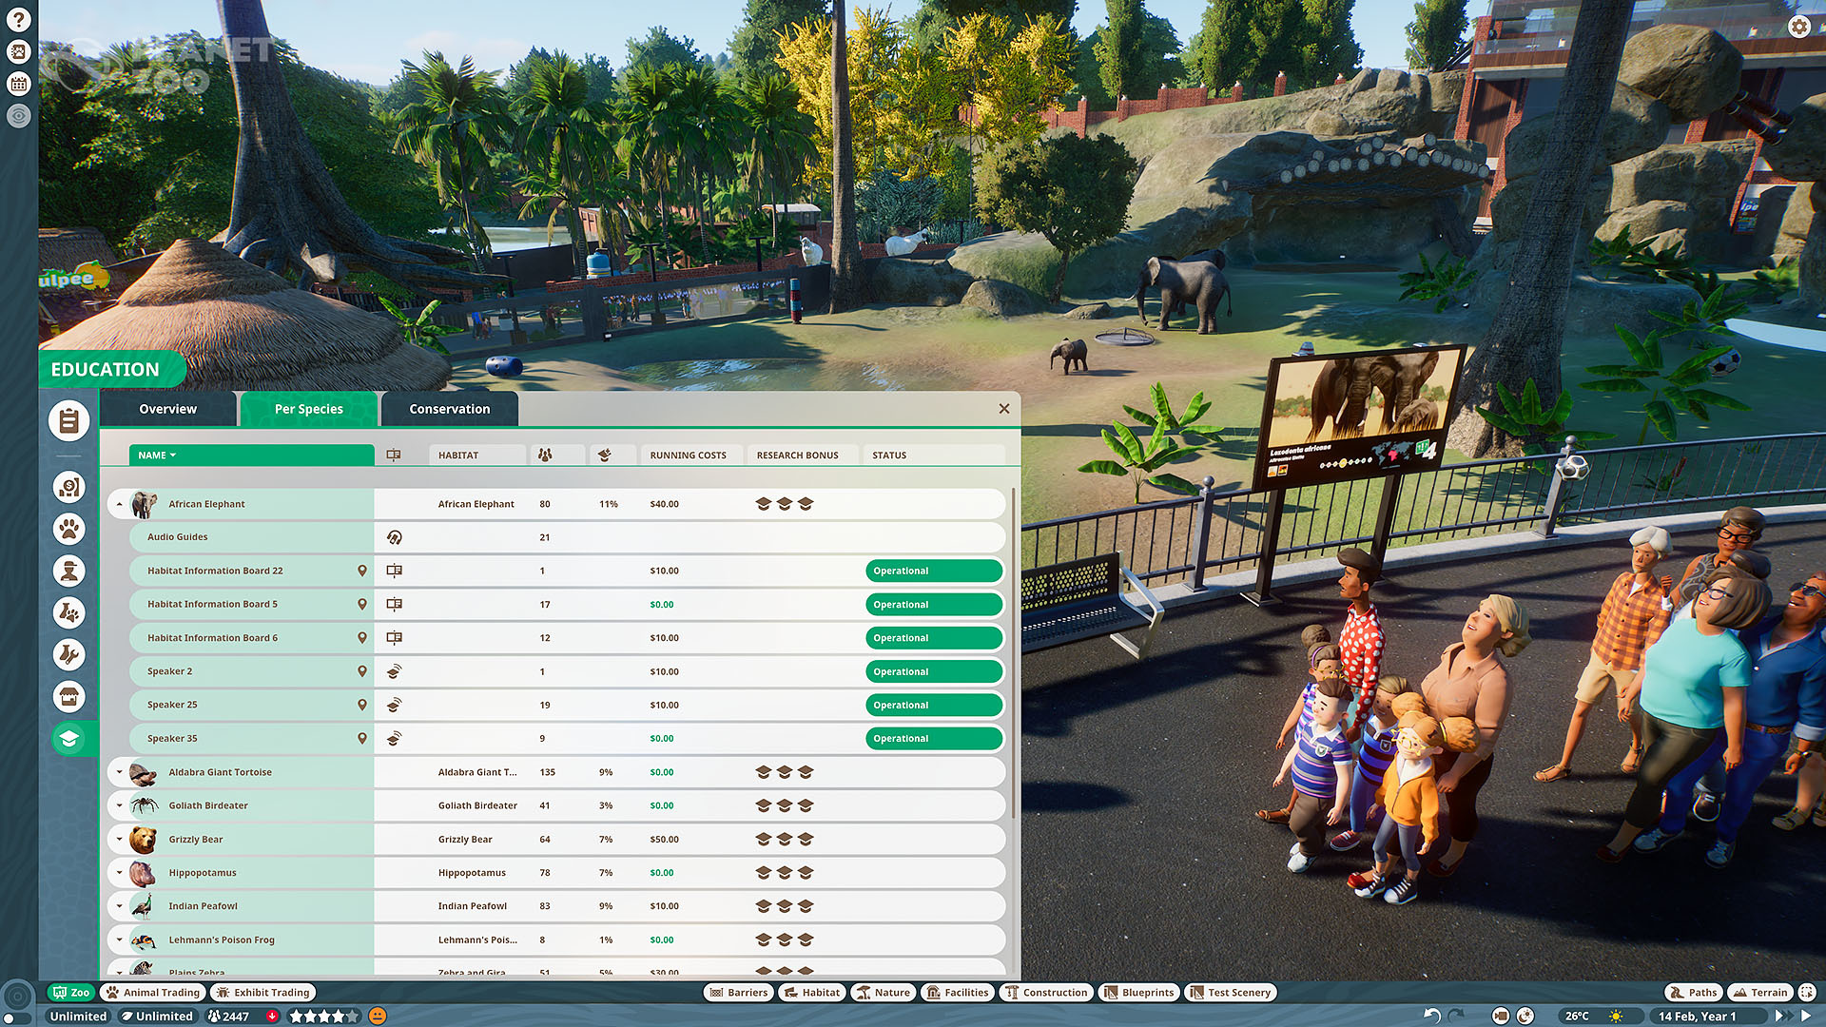The image size is (1826, 1027).
Task: Open the Animal Trading button
Action: (x=153, y=992)
